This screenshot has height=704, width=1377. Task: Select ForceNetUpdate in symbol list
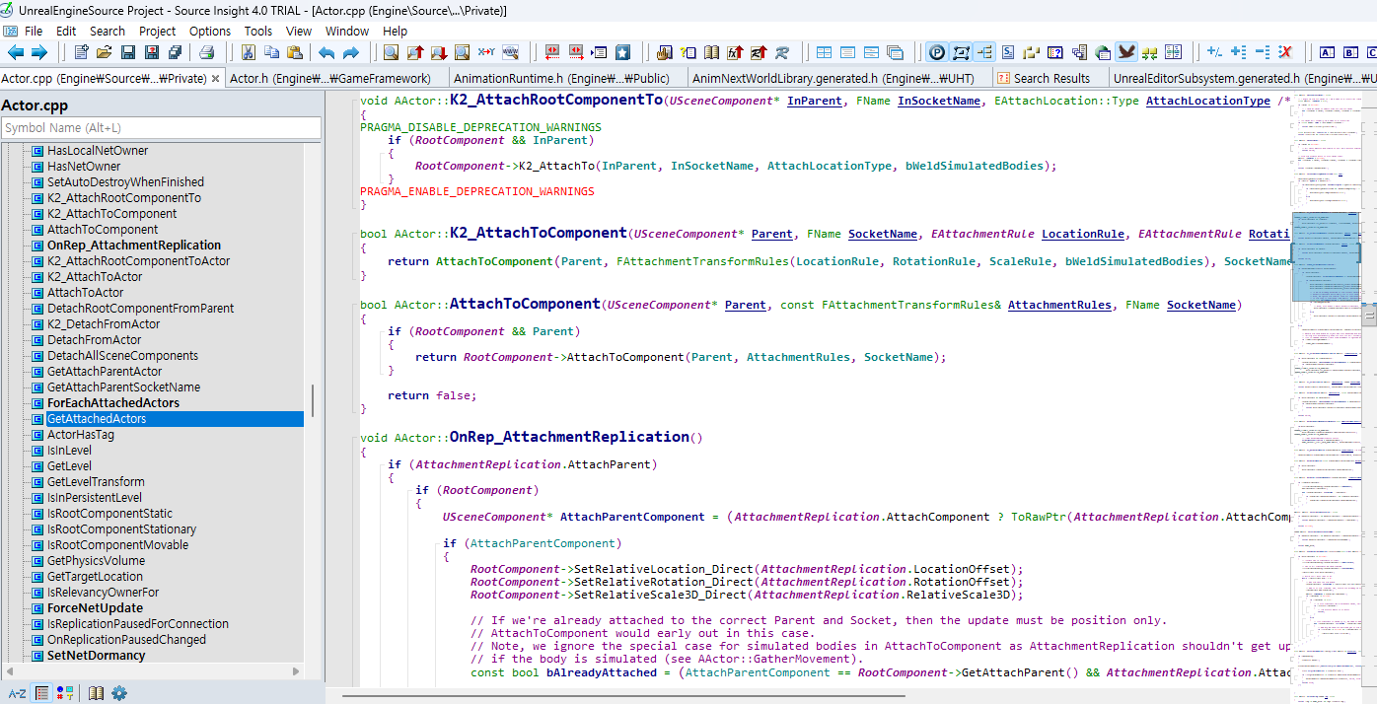[x=96, y=608]
